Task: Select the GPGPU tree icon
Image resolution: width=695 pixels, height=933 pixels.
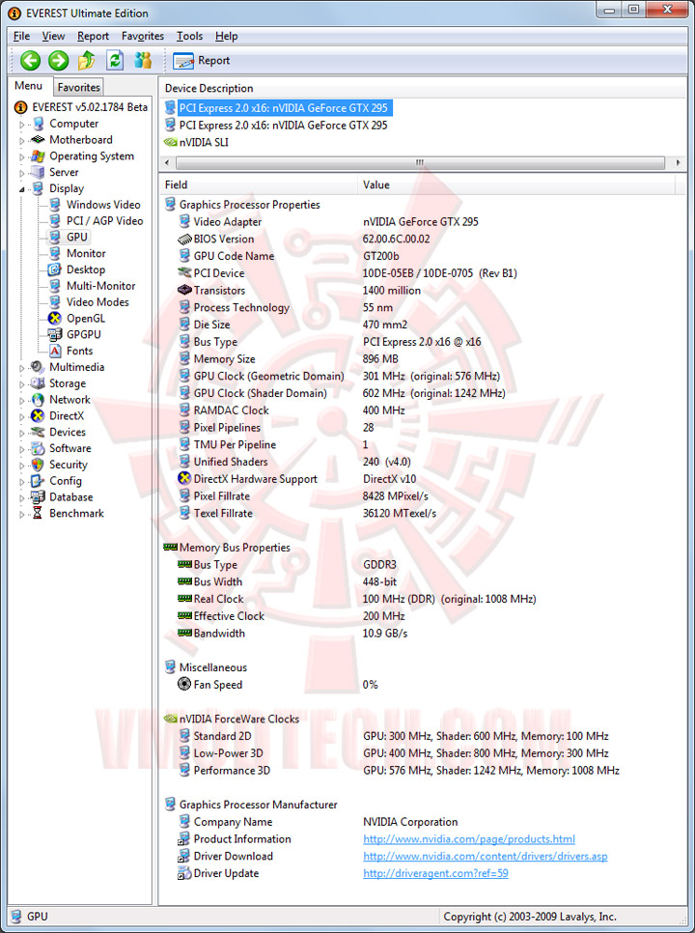Action: pos(55,334)
